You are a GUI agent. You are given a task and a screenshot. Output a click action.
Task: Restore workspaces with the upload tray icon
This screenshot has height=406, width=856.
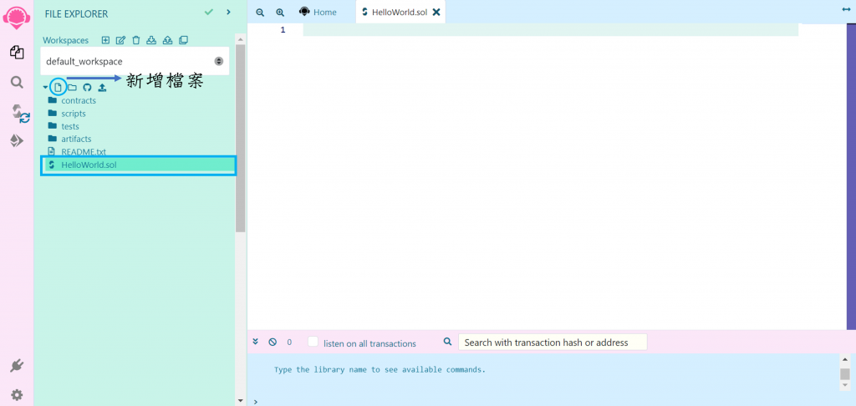click(x=168, y=40)
